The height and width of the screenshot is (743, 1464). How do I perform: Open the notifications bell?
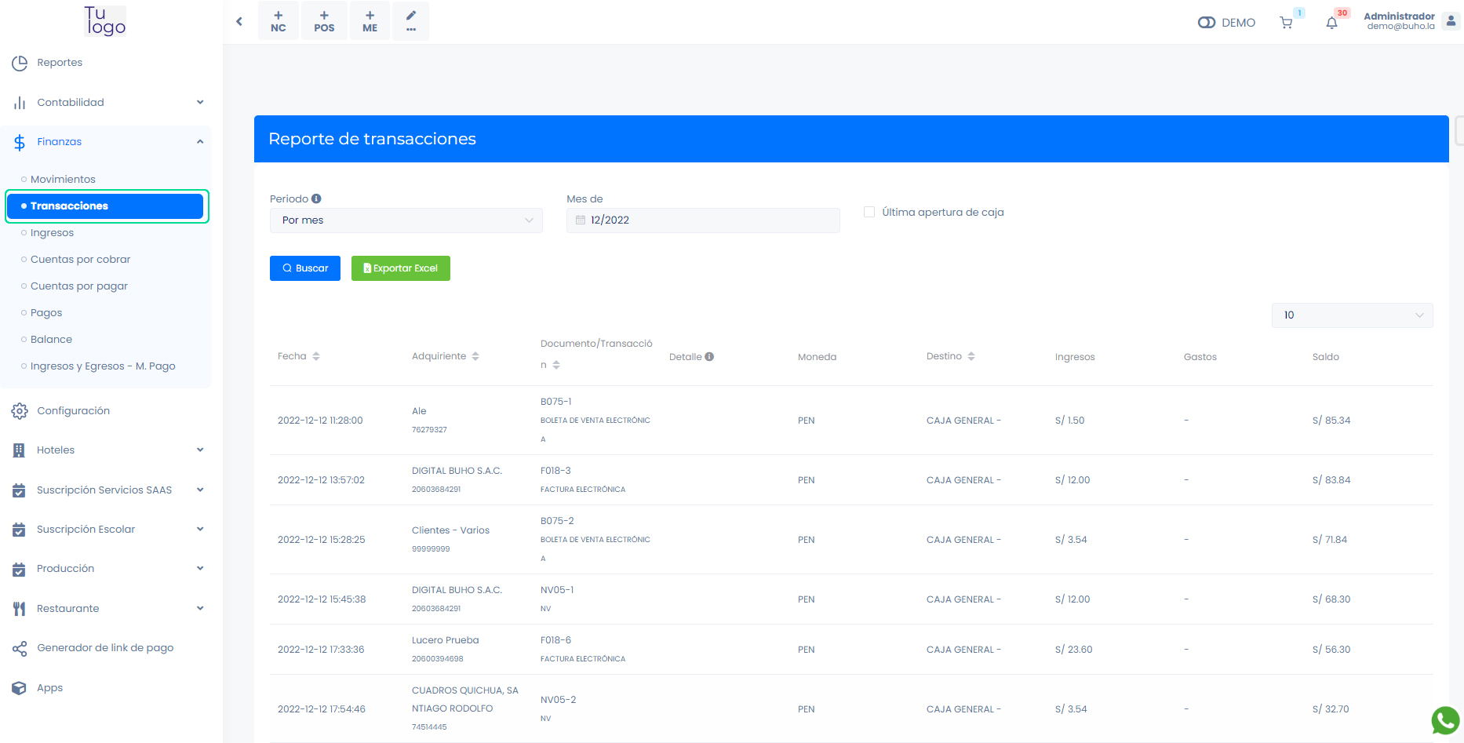1331,23
